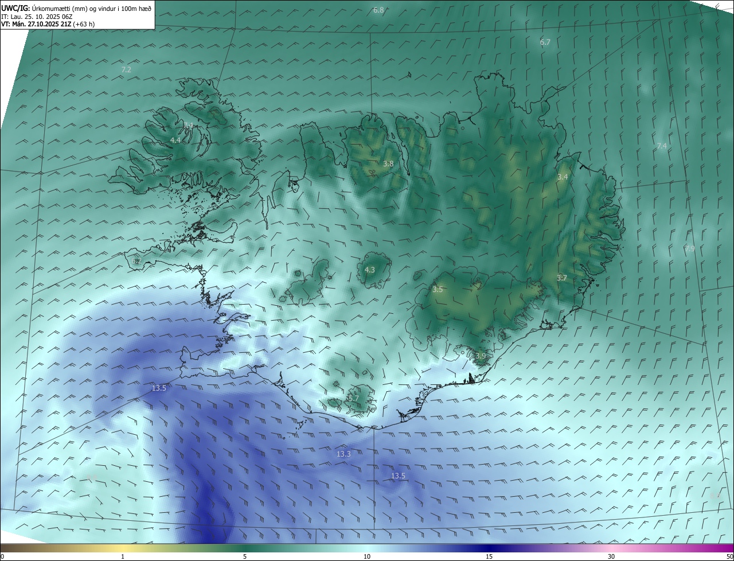Click the pink color band above the 30 tick
Image resolution: width=734 pixels, height=561 pixels.
[x=611, y=548]
